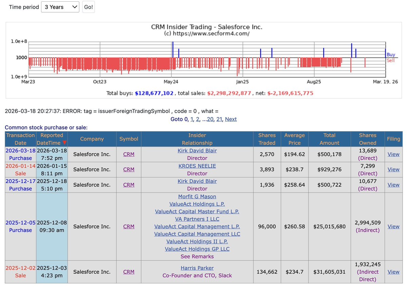407x287 pixels.
Task: Open Kirk David Blair link in 2025-12-17 row
Action: [197, 181]
